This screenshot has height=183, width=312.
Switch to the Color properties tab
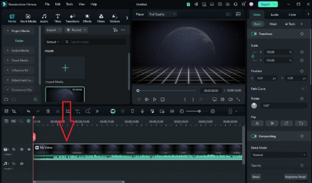(x=292, y=15)
